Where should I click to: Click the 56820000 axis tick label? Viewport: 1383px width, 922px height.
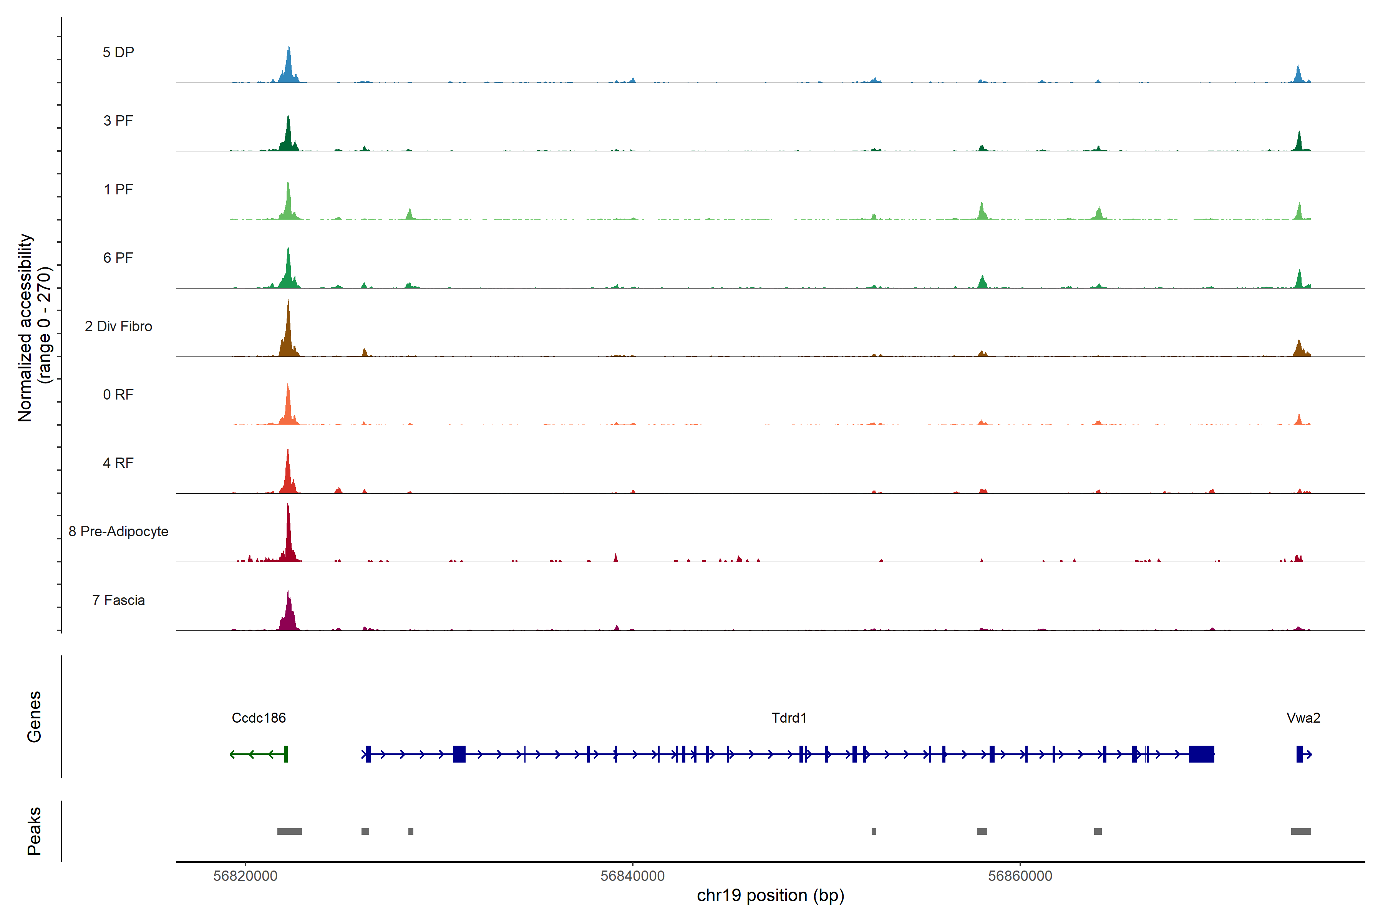[245, 876]
